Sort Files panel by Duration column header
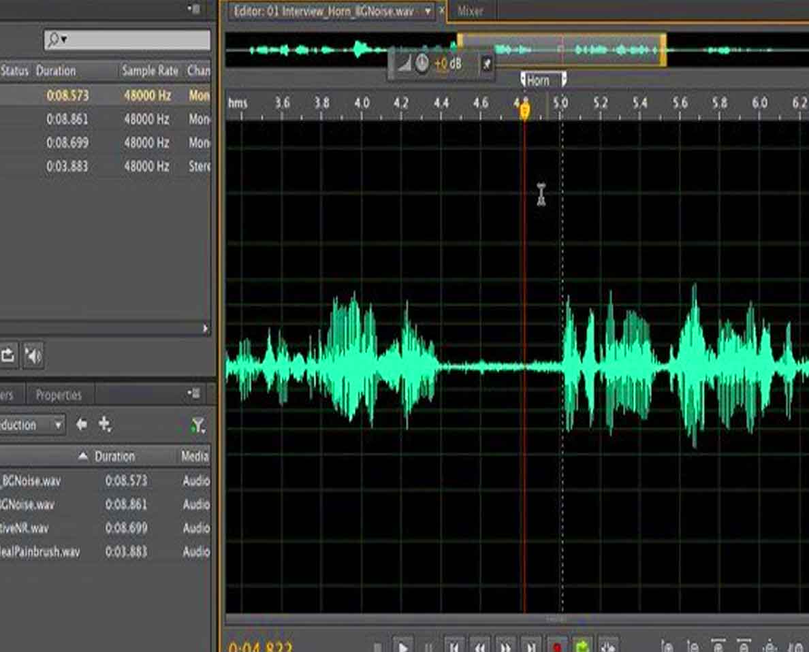This screenshot has height=652, width=809. coord(56,71)
